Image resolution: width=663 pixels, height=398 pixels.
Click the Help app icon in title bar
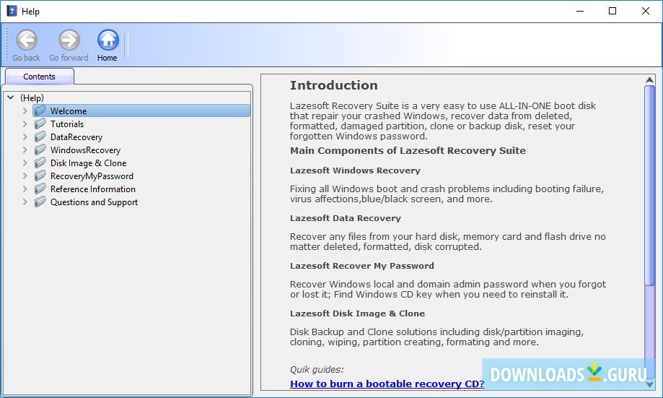pos(12,11)
